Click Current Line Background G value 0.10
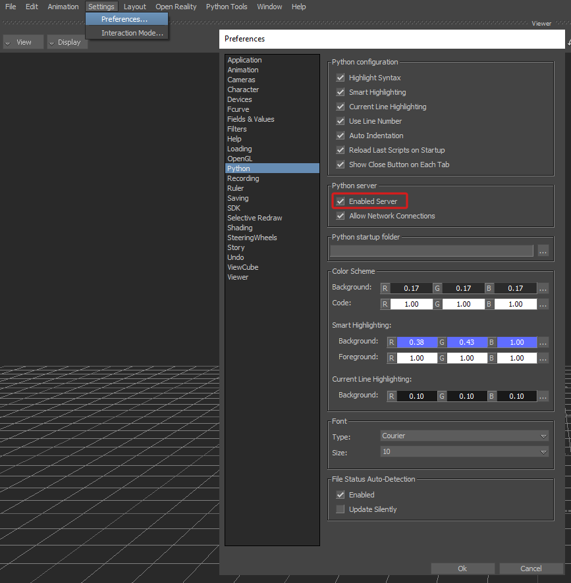Screen dimensions: 571x583 [467, 396]
